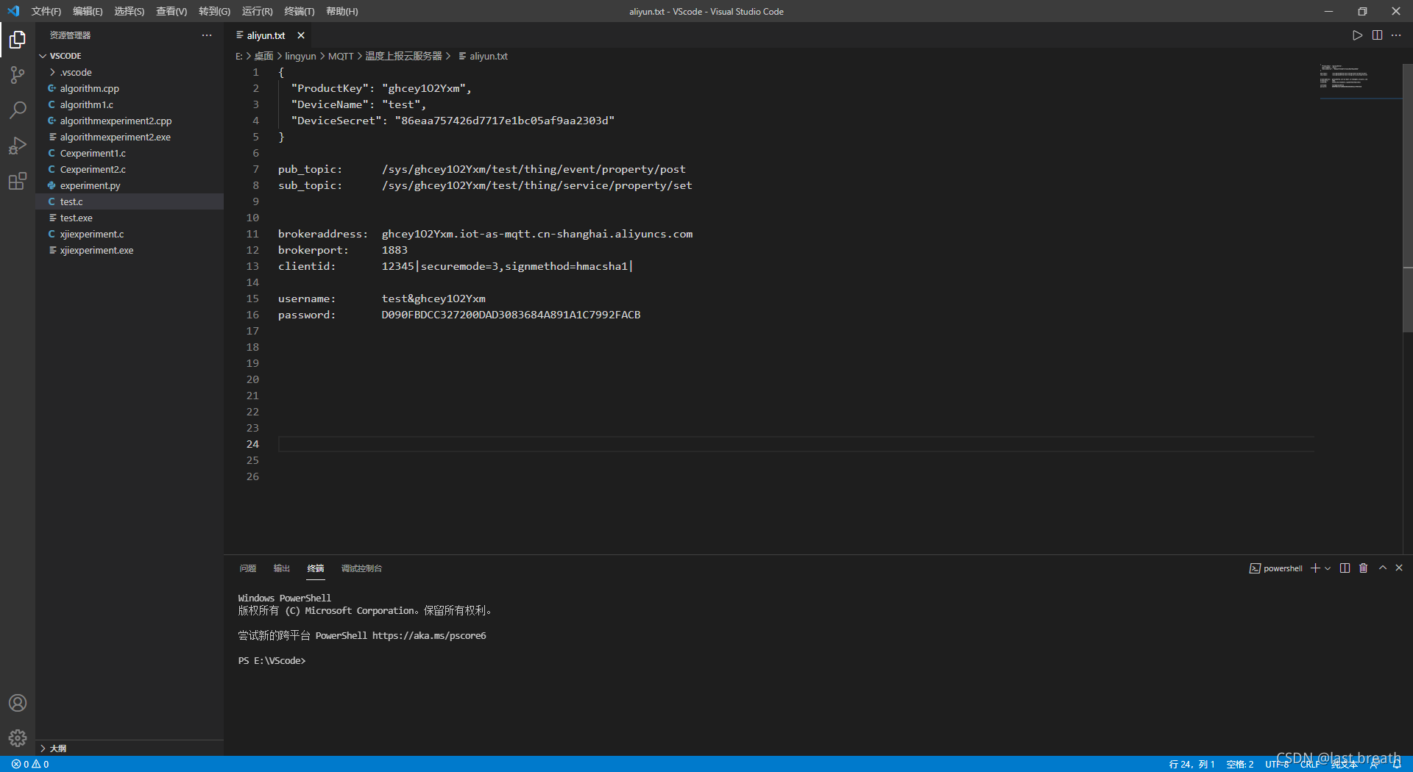Open Cexperiment2.c file
This screenshot has height=772, width=1413.
point(130,169)
